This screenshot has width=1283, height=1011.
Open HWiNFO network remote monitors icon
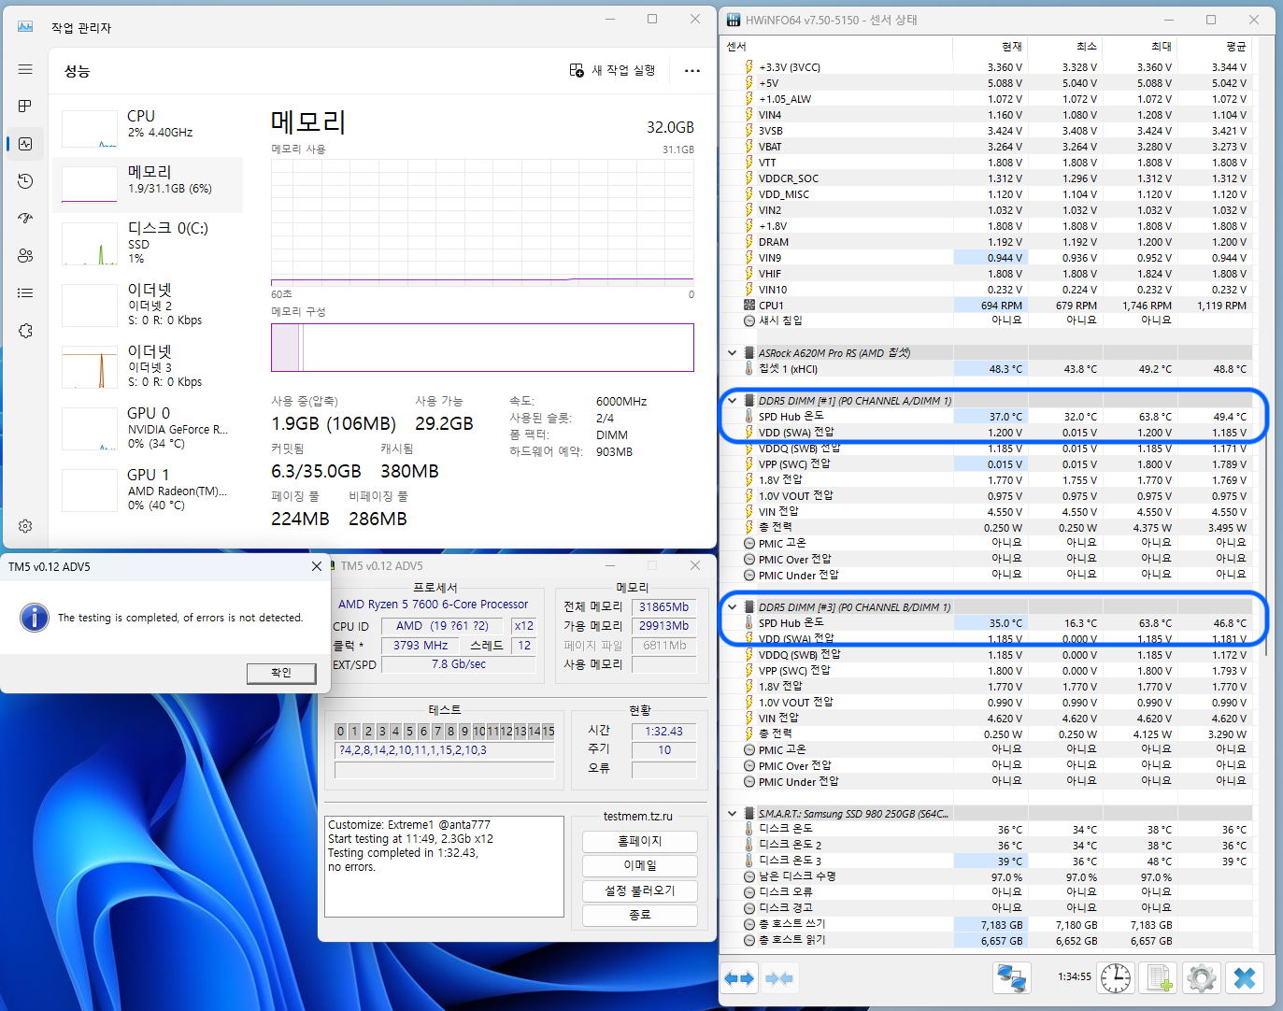(1011, 978)
